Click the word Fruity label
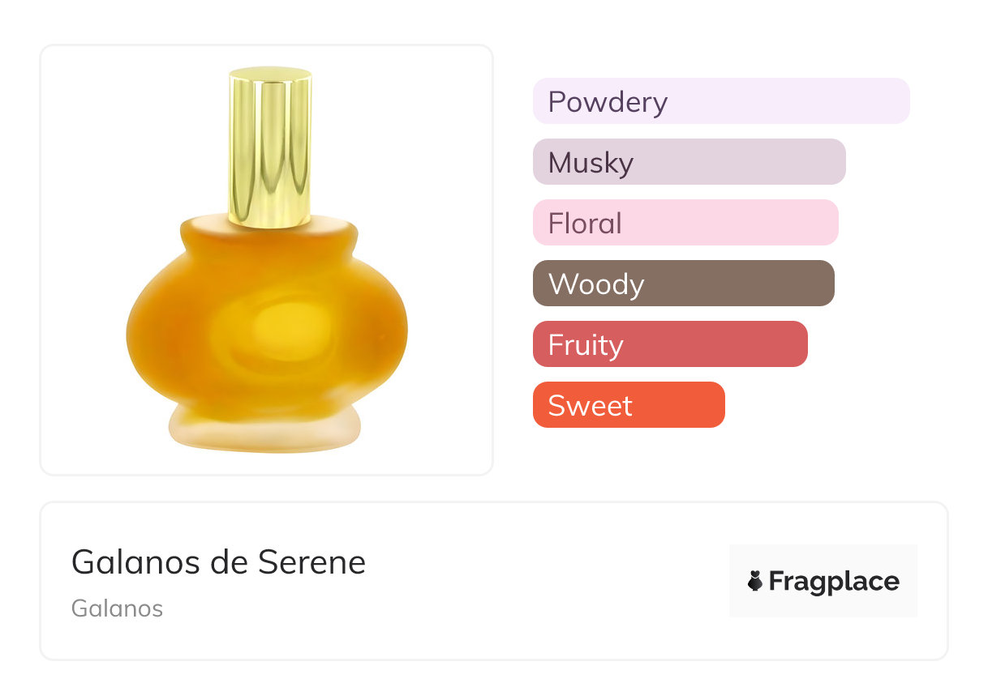This screenshot has width=988, height=700. point(586,345)
